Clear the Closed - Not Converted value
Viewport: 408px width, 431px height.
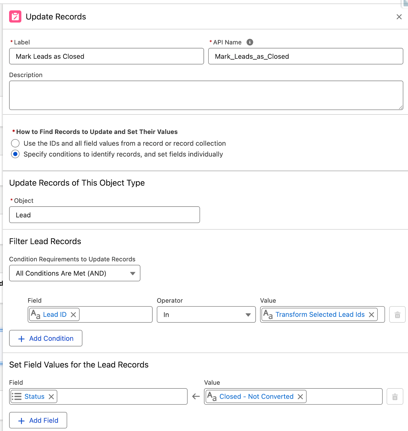tap(300, 397)
